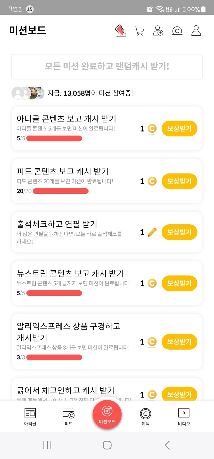214x459 pixels.
Task: Claim reward for 아티클 콘텐츠 mission
Action: [179, 128]
